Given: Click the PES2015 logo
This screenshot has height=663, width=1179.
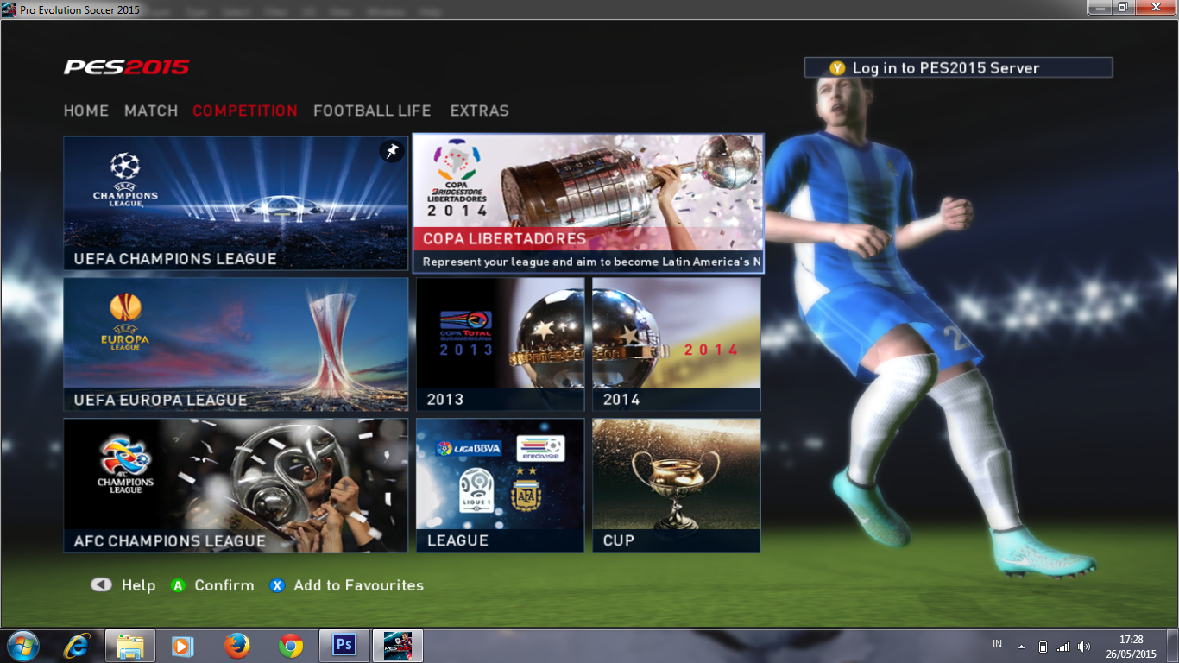Looking at the screenshot, I should click(127, 67).
